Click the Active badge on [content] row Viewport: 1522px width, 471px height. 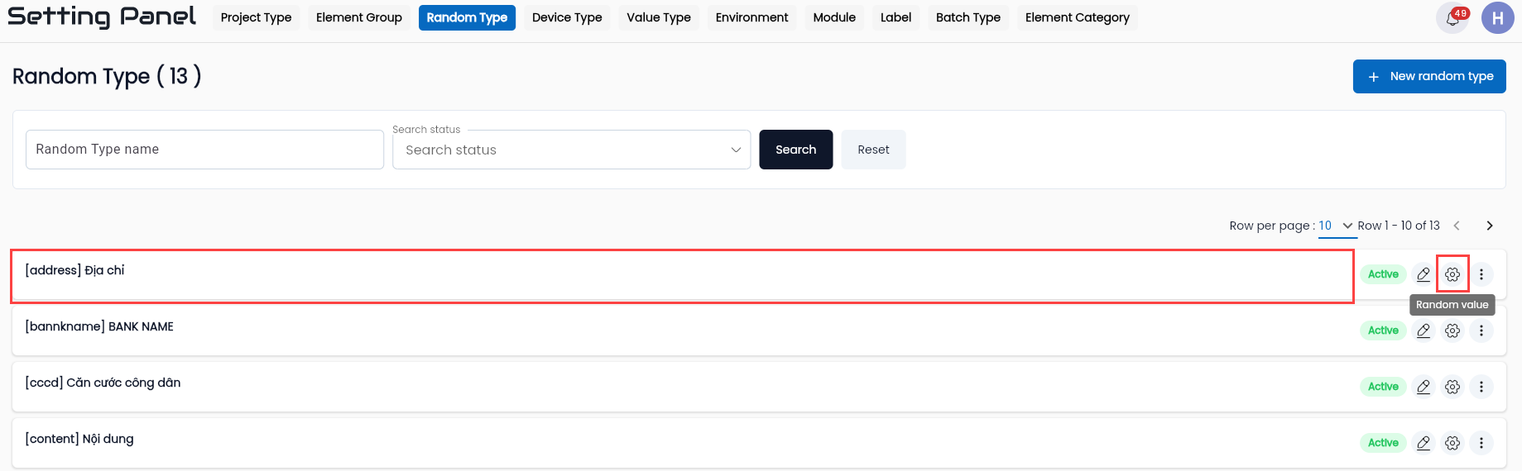pos(1383,443)
